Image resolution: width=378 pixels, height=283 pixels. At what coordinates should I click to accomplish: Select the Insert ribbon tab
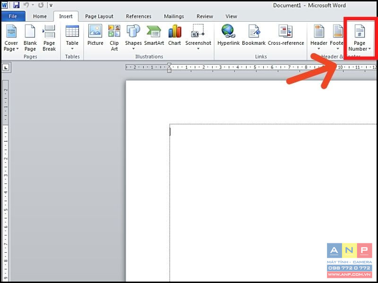point(66,17)
